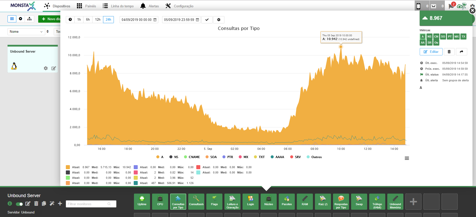Click the Novo dispositivo button
This screenshot has width=476, height=217.
tap(50, 19)
